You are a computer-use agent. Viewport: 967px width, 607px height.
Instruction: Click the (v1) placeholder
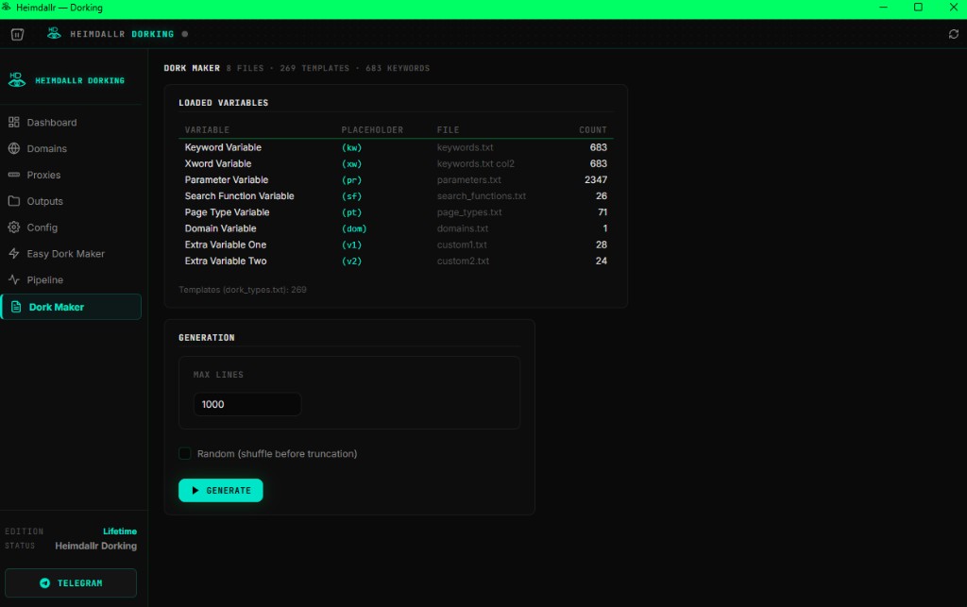(x=351, y=244)
